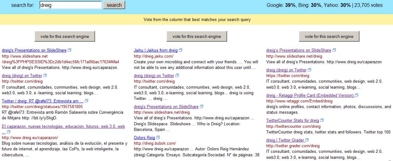
Task: Open middle column dreig (dreig) on Twitter link
Action: pyautogui.click(x=154, y=75)
